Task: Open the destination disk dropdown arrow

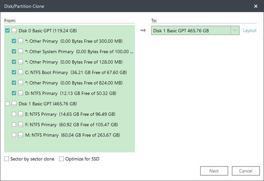Action: tap(235, 30)
